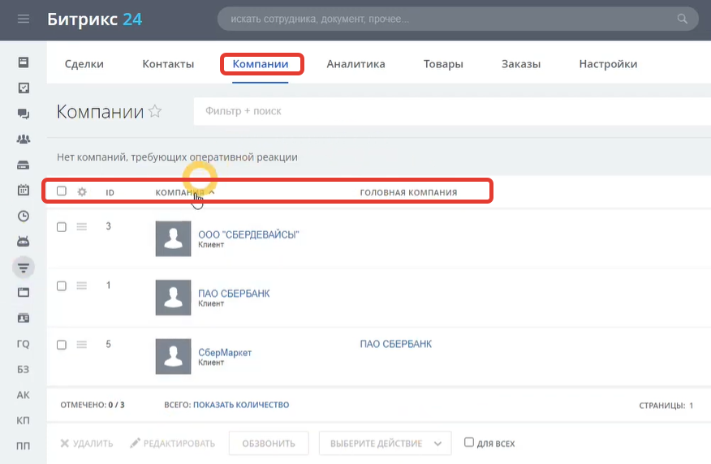The width and height of the screenshot is (711, 464).
Task: Sort by the ID column header
Action: coord(110,192)
